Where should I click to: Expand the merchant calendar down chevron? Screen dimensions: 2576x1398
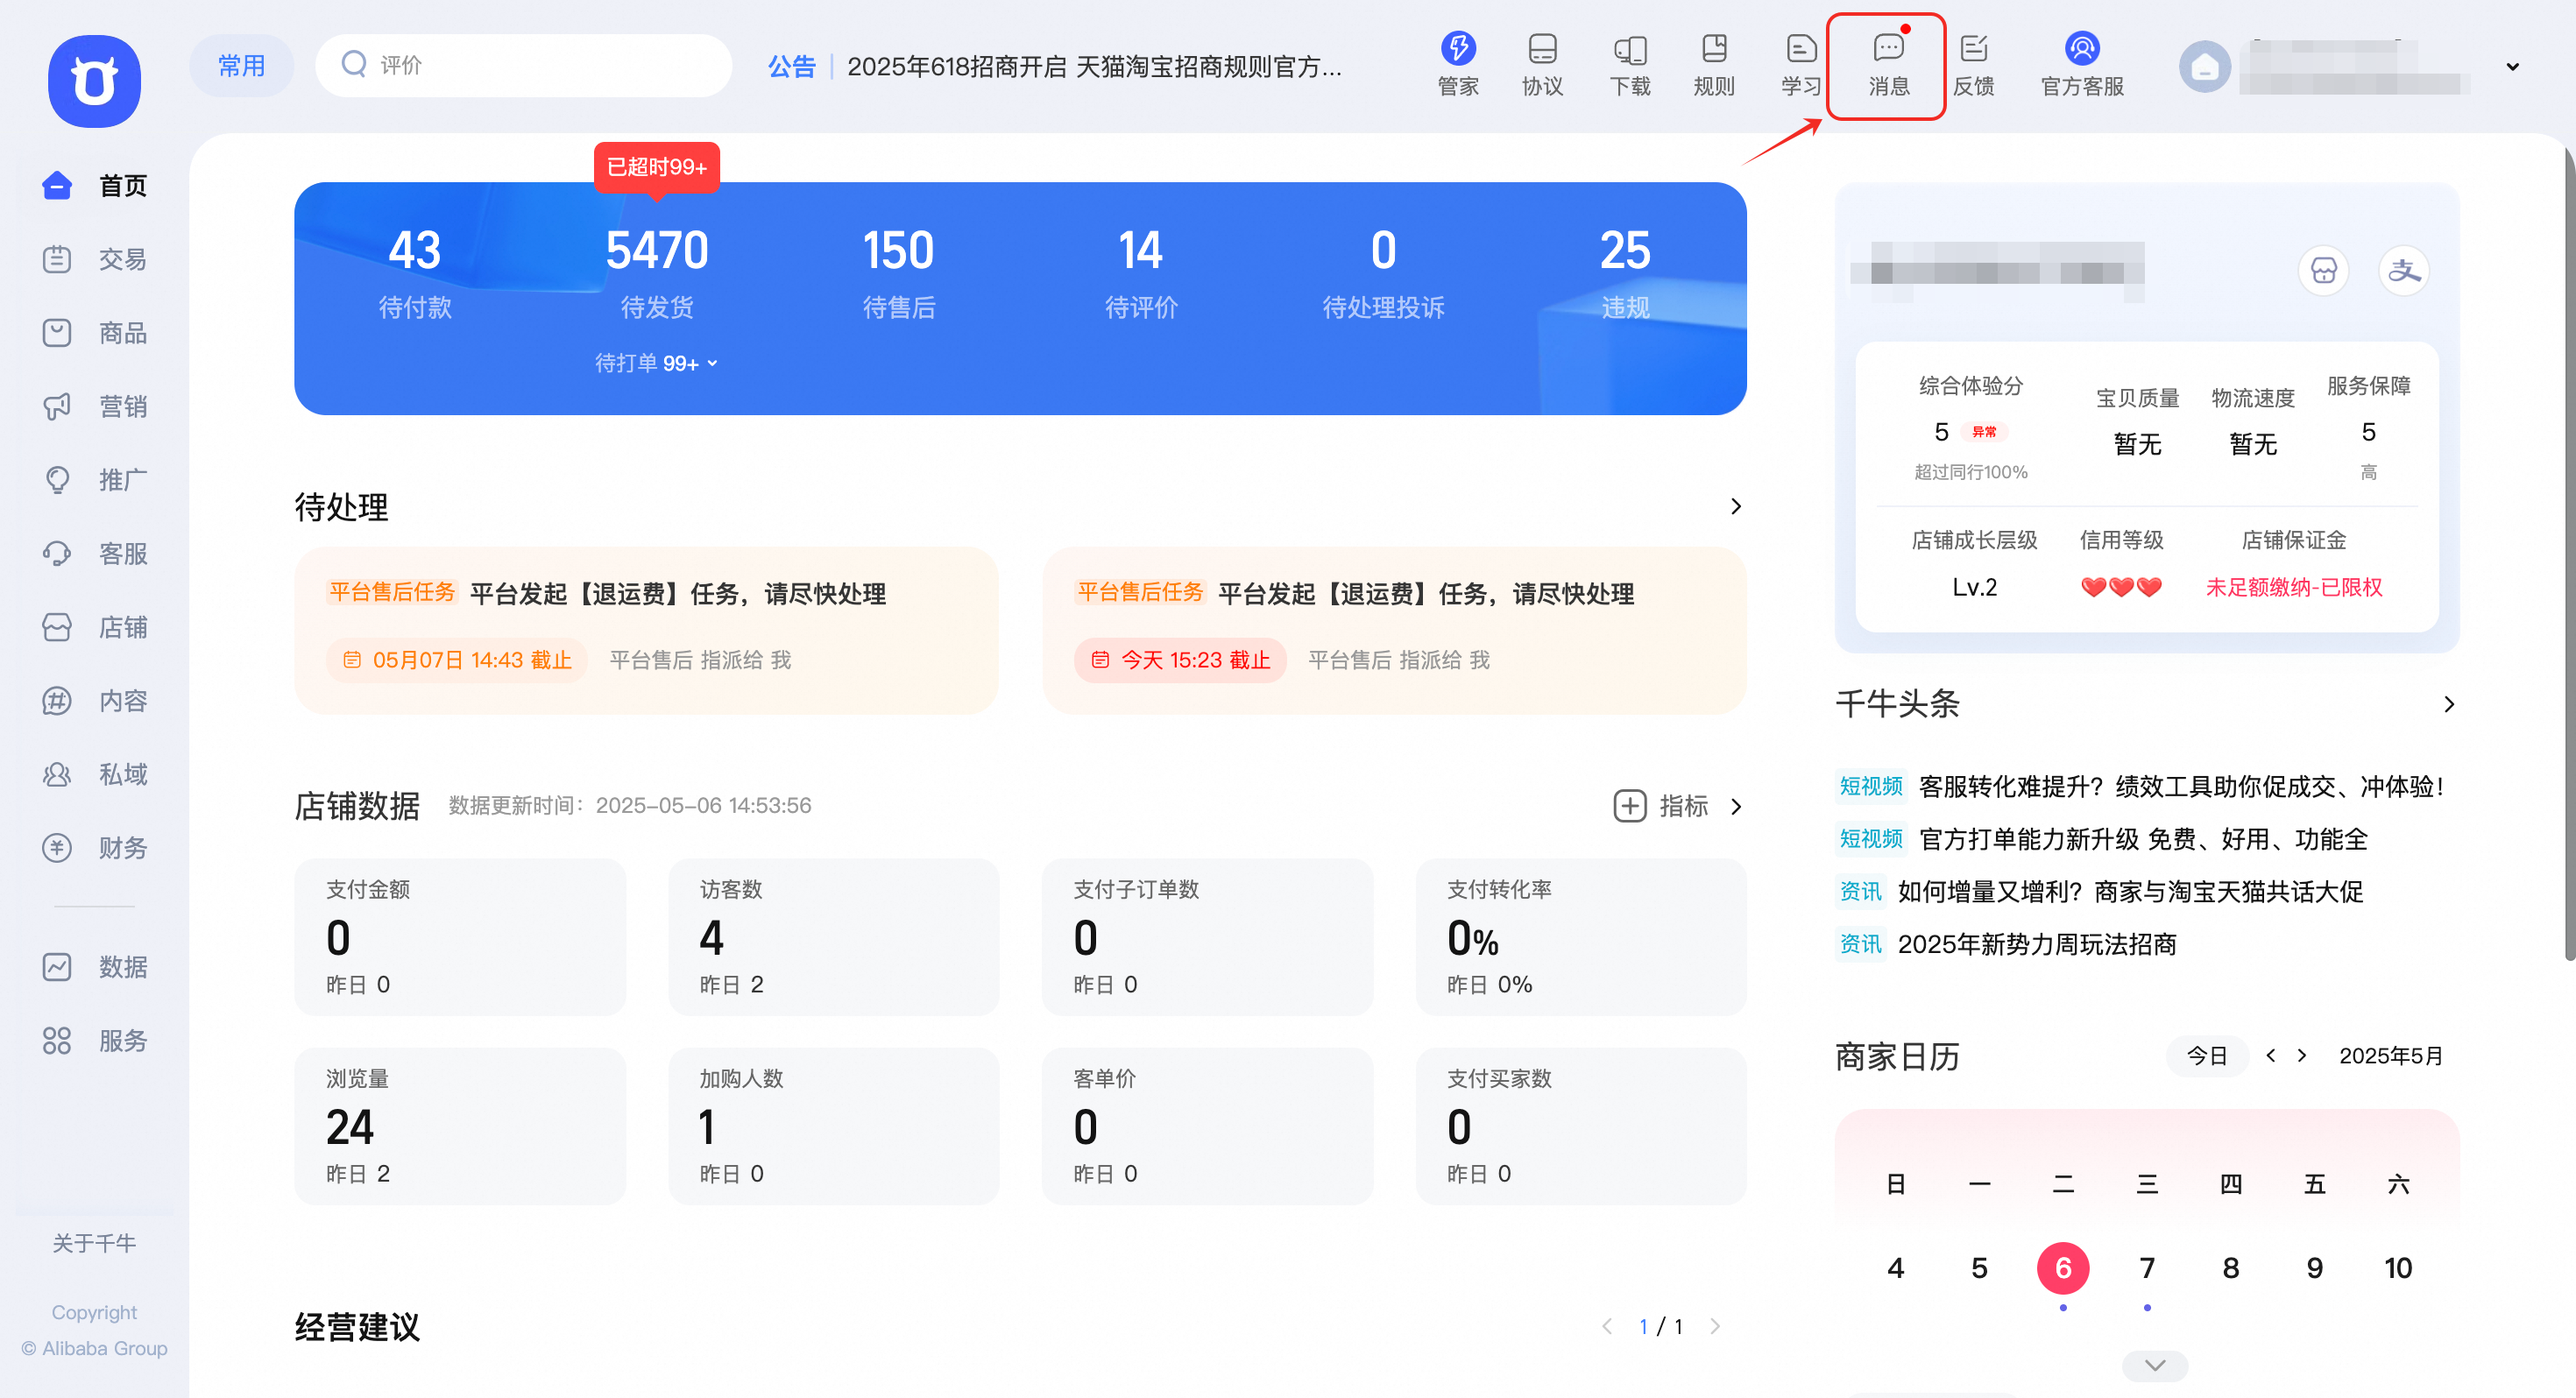2155,1365
